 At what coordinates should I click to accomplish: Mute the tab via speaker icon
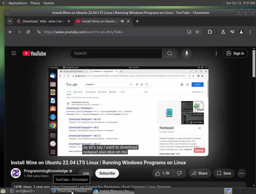point(122,21)
